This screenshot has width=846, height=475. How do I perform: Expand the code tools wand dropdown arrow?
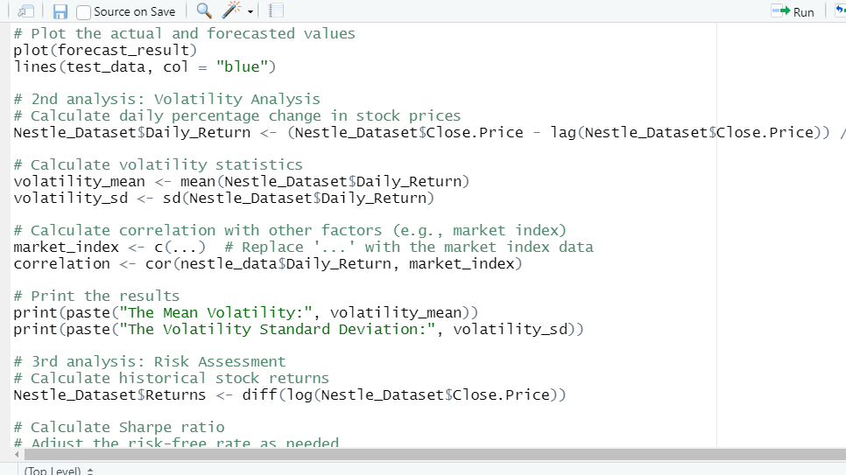pos(250,11)
